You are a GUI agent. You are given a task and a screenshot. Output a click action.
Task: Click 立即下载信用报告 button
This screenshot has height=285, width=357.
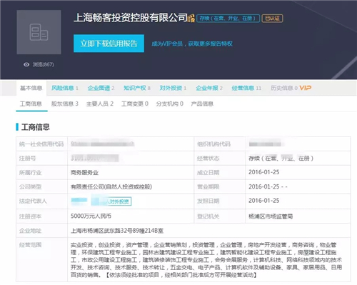tap(109, 44)
